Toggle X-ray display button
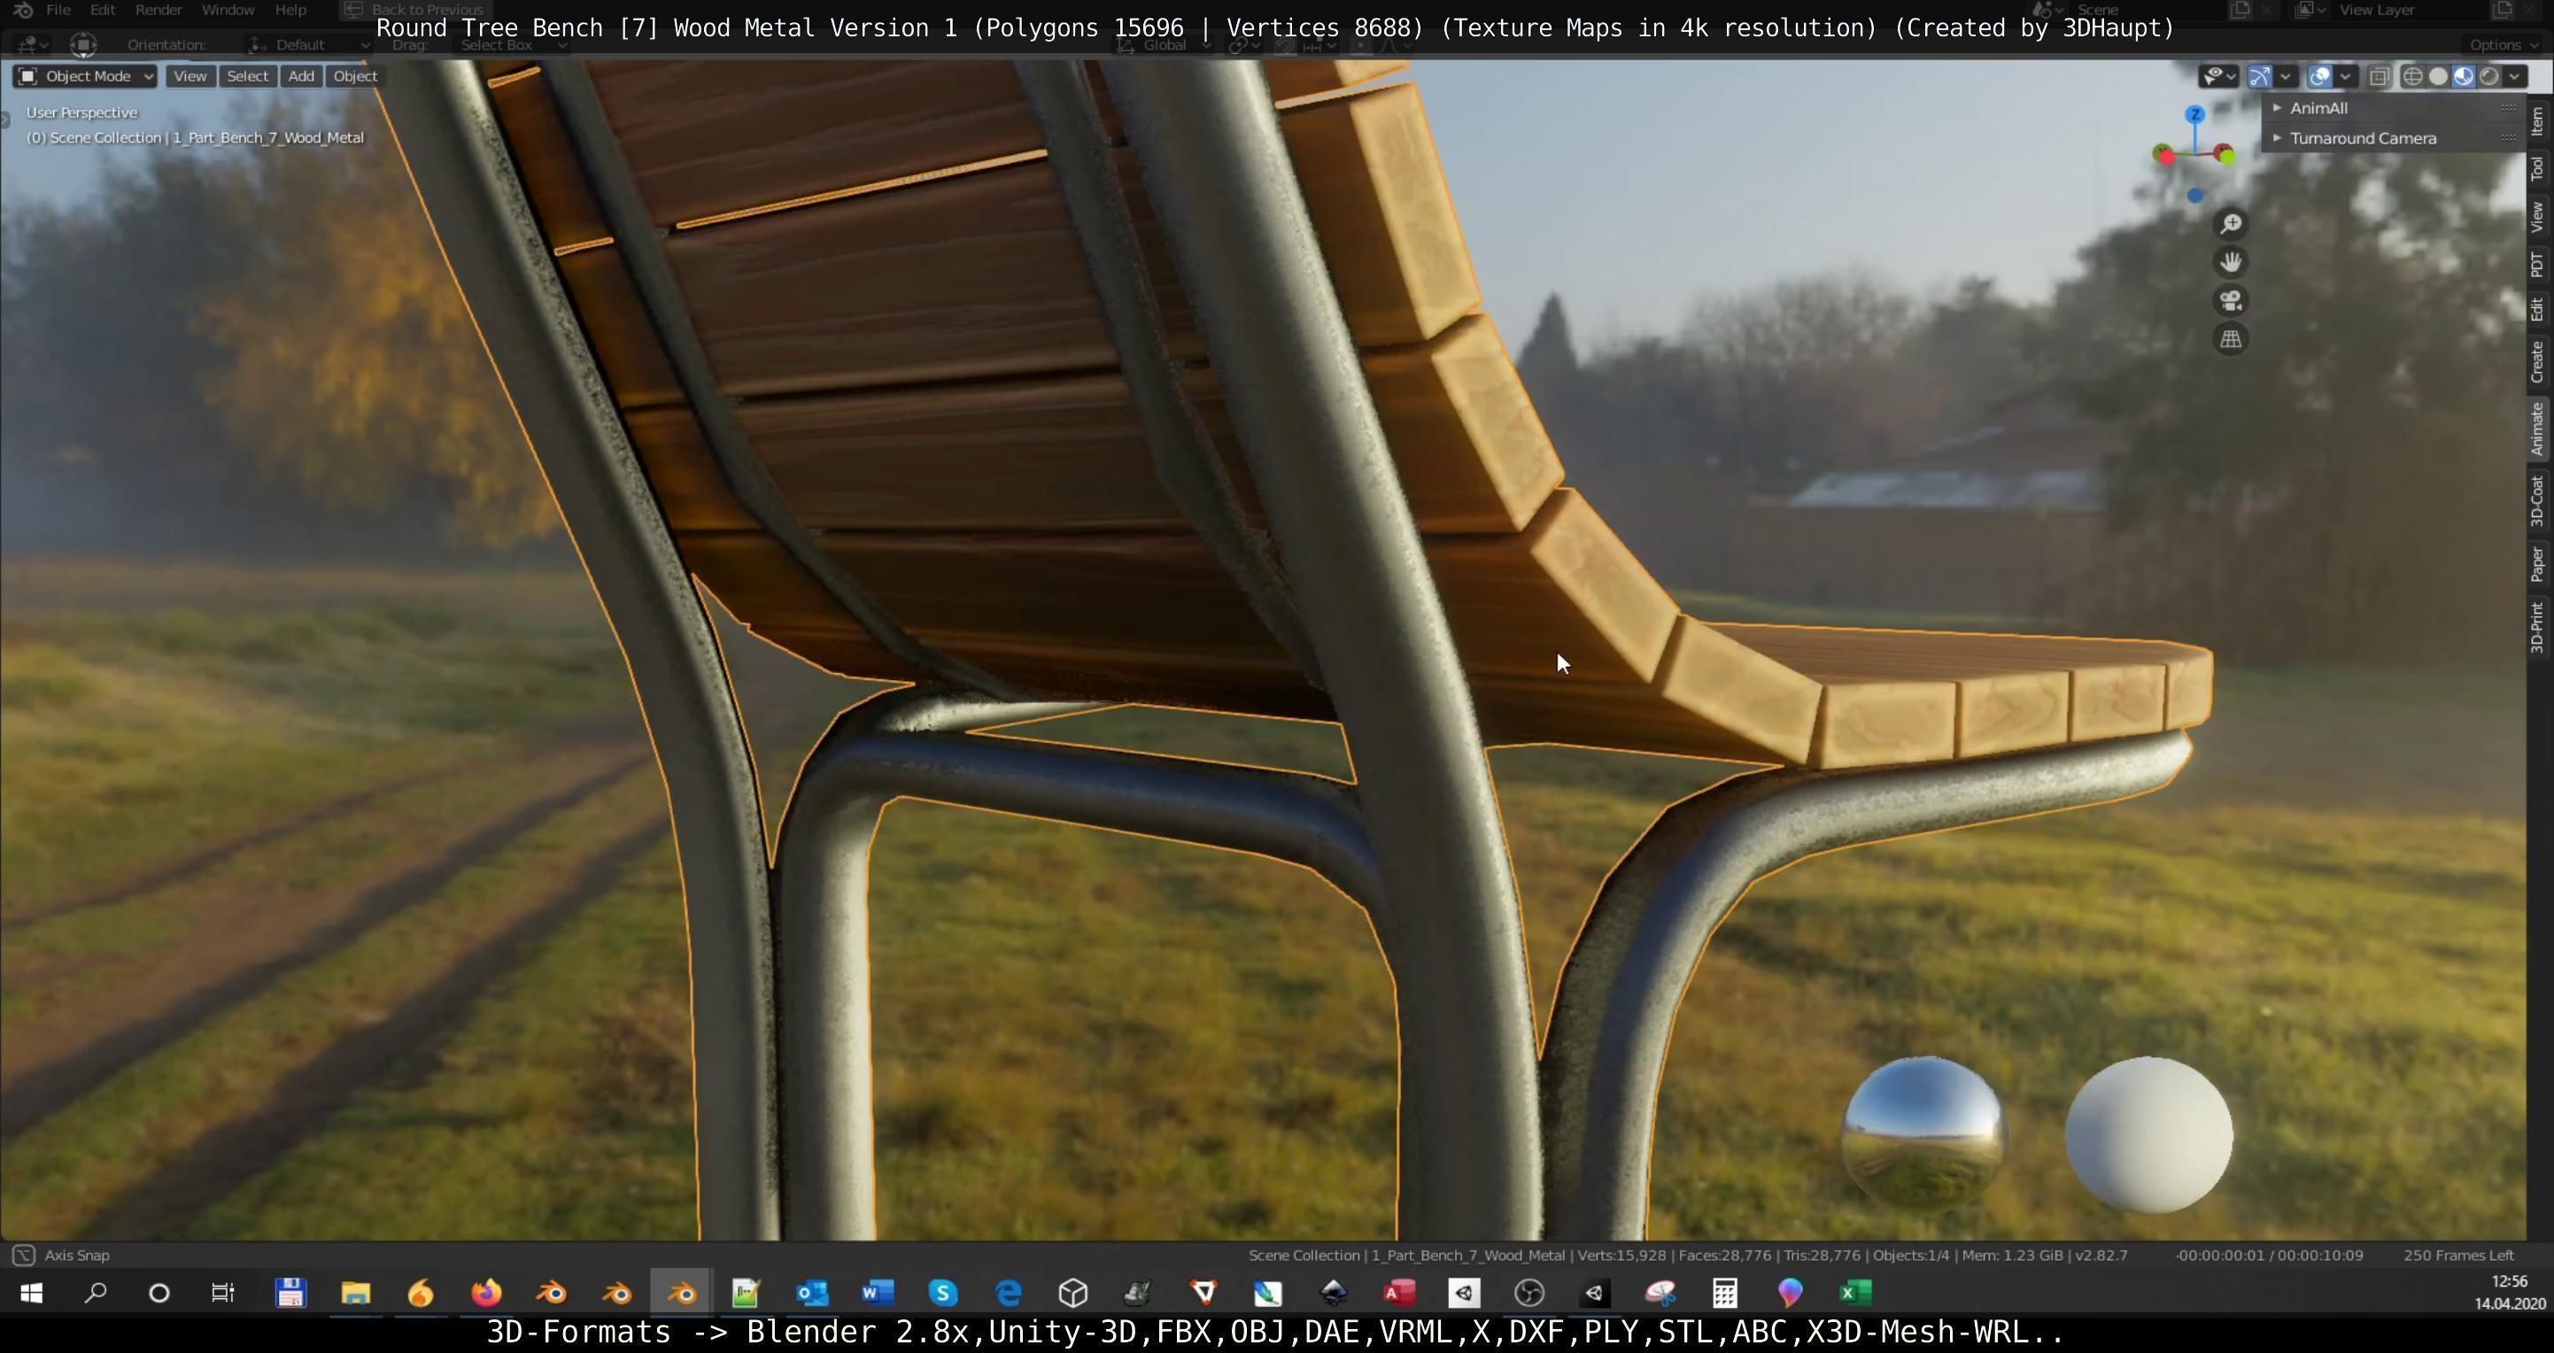The image size is (2554, 1353). 2380,76
